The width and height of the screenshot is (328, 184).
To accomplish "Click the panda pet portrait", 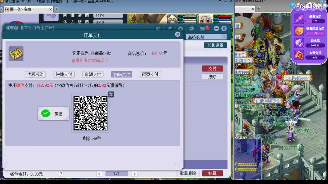I will coord(172,19).
